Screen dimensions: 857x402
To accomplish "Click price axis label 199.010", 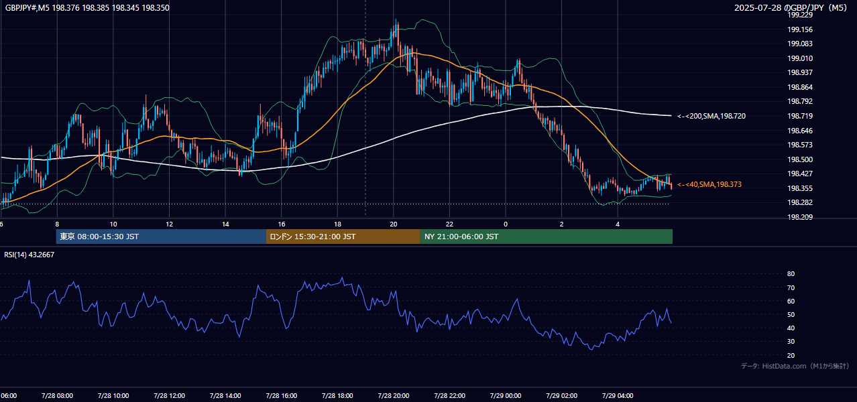I will 800,58.
